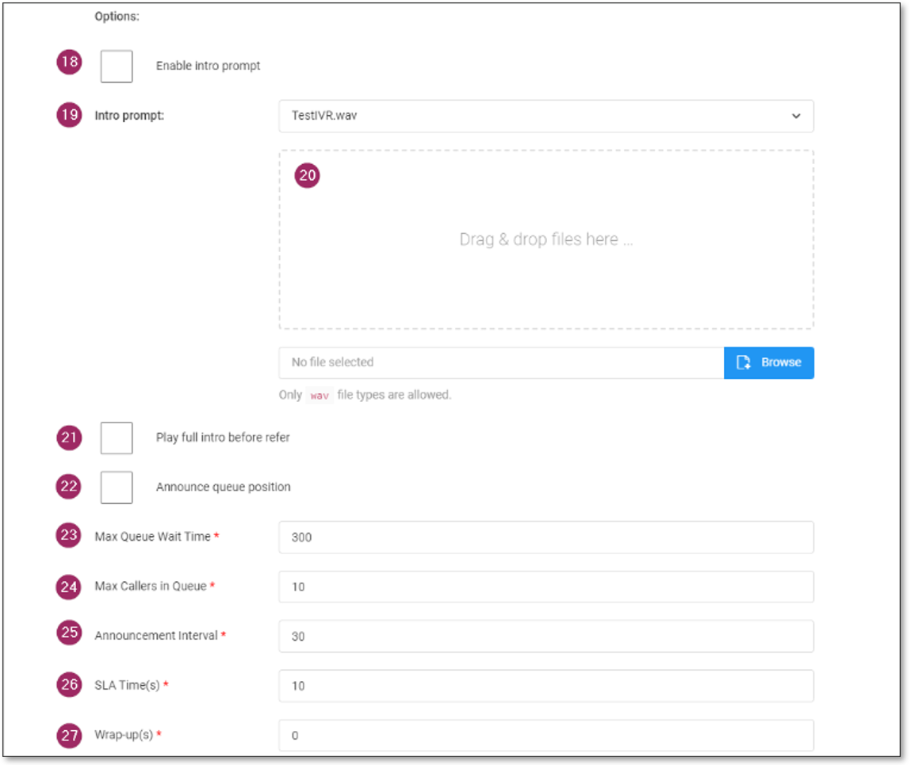Click into the SLA Time(s) field
The image size is (911, 765).
(x=545, y=686)
